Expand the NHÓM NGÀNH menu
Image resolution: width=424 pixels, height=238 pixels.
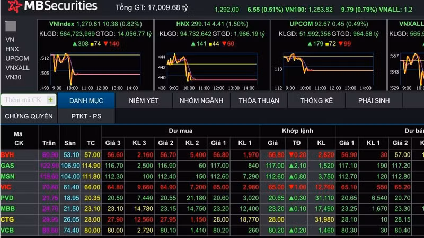[x=201, y=100]
